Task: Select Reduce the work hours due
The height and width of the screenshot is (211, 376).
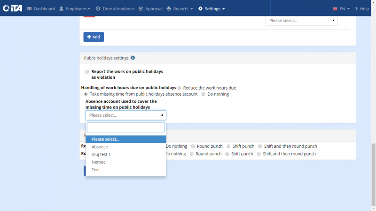Action: pos(179,88)
